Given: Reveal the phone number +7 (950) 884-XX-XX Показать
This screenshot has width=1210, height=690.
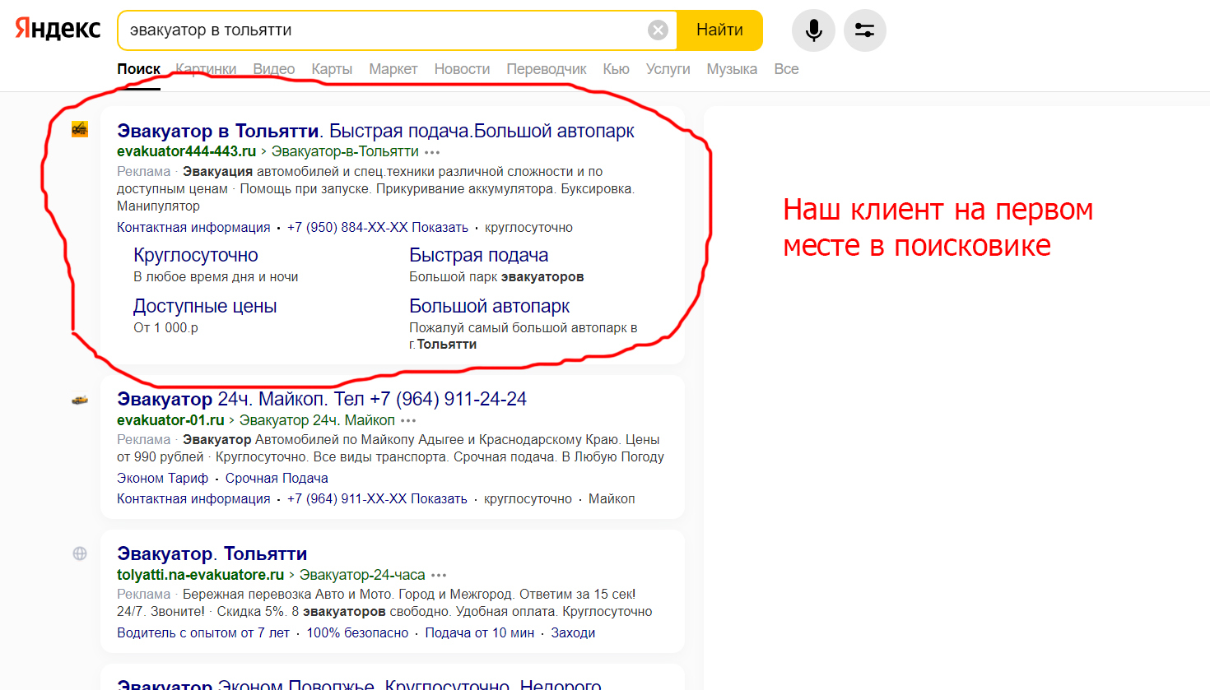Looking at the screenshot, I should point(378,228).
